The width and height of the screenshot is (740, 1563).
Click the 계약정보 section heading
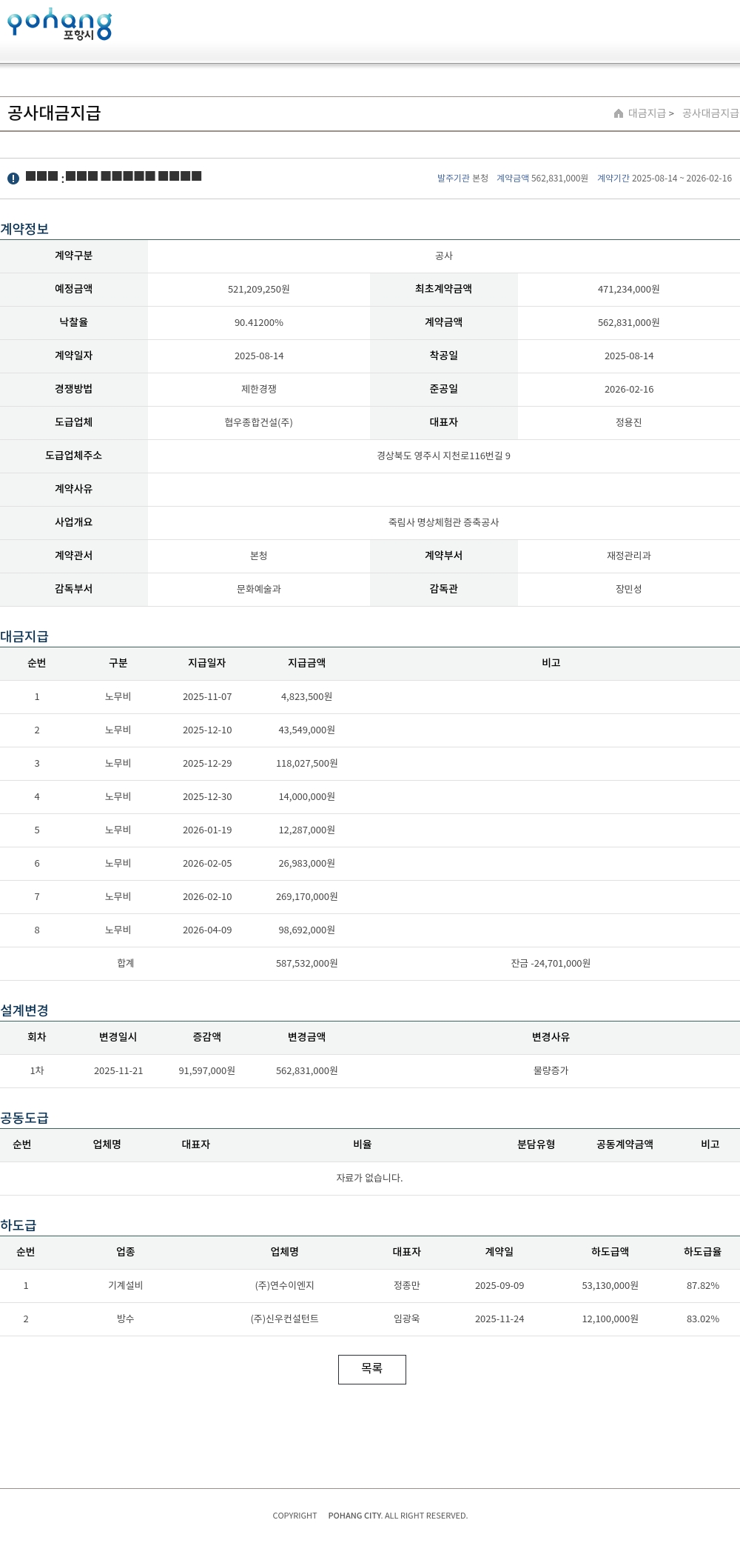pyautogui.click(x=24, y=229)
